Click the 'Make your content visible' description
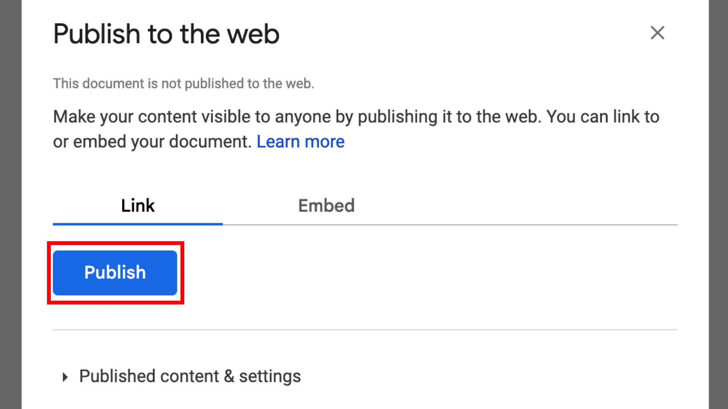This screenshot has height=409, width=728. 356,129
